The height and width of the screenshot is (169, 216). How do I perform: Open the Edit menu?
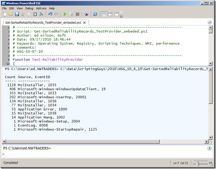click(11, 8)
